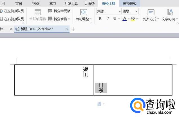179x121 pixels.
Task: Click the Text Direction (文字方向) icon
Action: (x=170, y=12)
